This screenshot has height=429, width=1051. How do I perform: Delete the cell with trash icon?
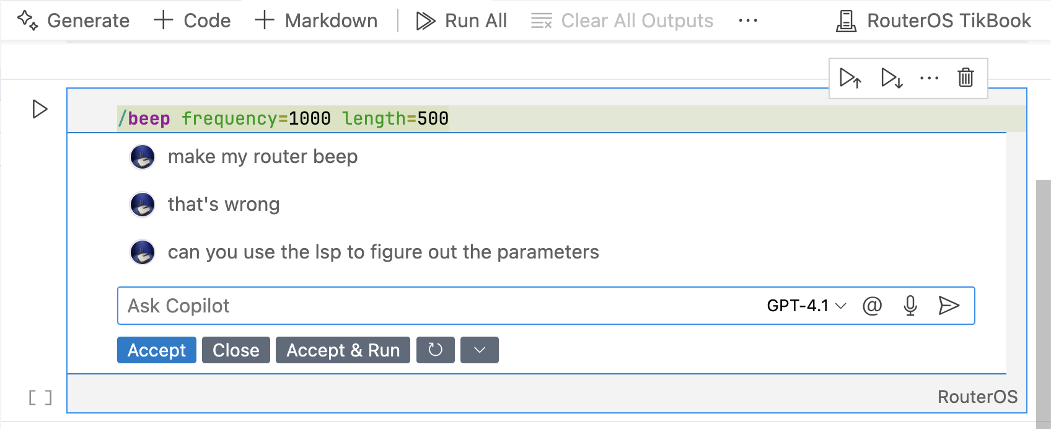coord(965,78)
